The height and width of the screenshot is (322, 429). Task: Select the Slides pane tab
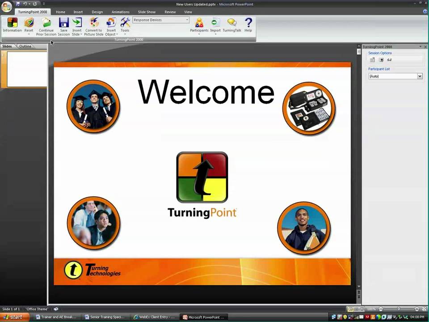(x=7, y=46)
